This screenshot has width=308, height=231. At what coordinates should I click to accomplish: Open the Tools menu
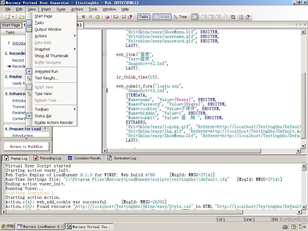coord(93,9)
